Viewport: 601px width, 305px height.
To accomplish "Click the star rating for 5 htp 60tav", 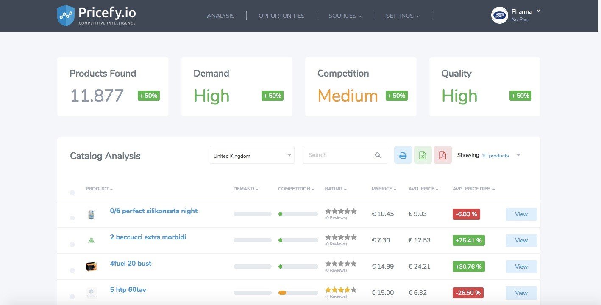I will coord(341,290).
